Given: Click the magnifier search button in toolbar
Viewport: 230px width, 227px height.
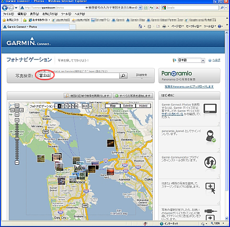Looking at the screenshot, I should (222, 8).
